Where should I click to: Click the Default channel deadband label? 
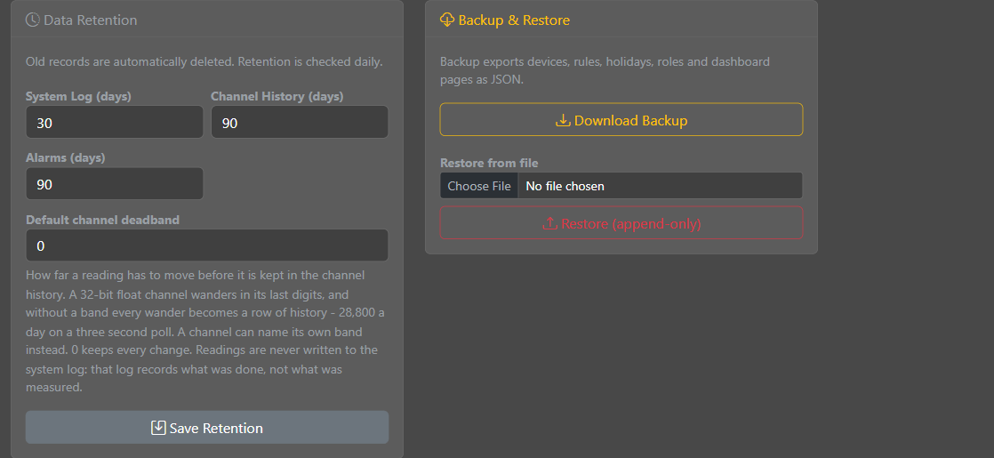click(103, 221)
